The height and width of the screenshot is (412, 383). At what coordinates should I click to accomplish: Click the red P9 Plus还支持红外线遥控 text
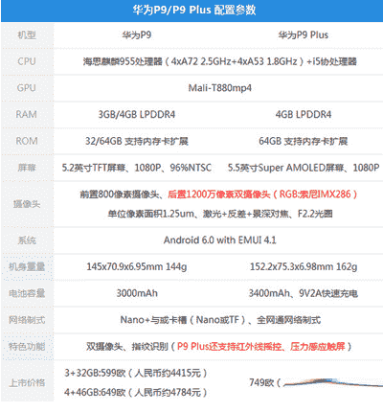pos(261,346)
